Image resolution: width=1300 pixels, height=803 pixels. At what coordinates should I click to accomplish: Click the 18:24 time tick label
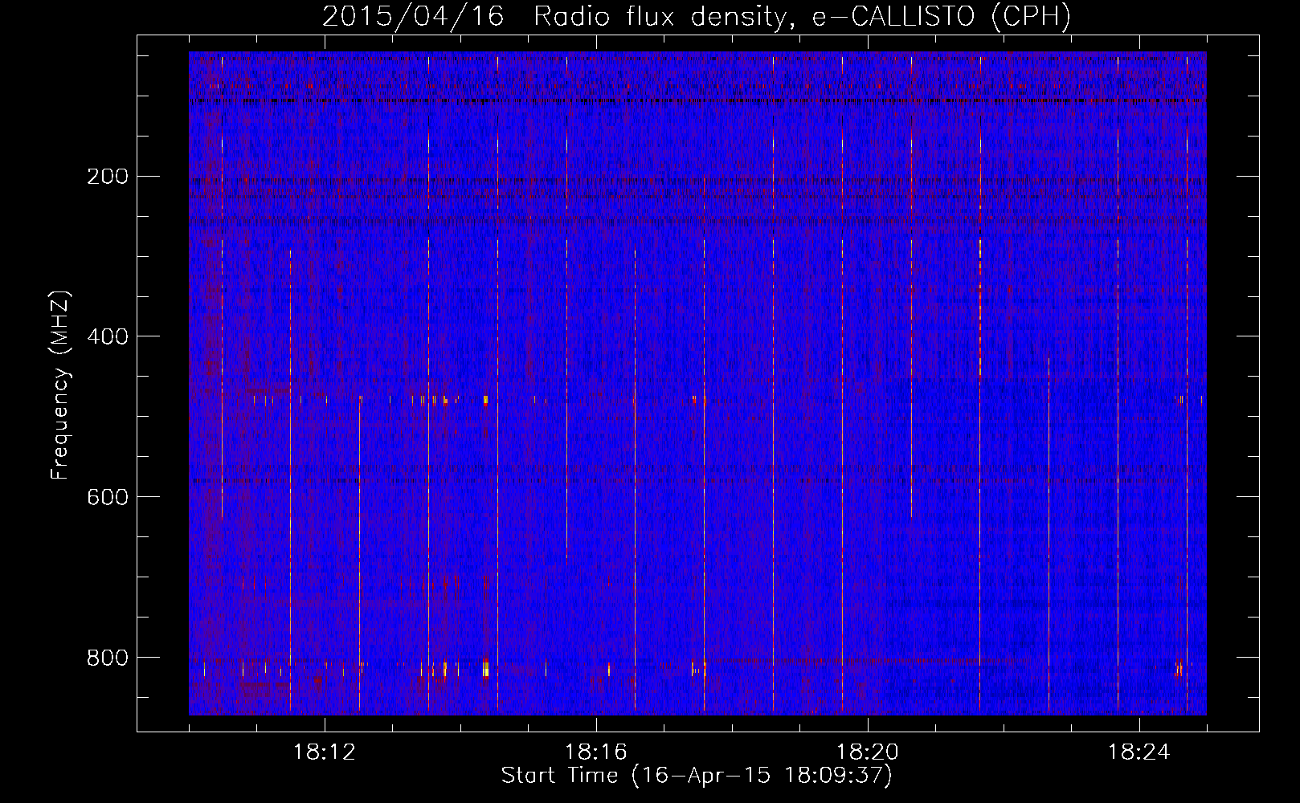1139,752
